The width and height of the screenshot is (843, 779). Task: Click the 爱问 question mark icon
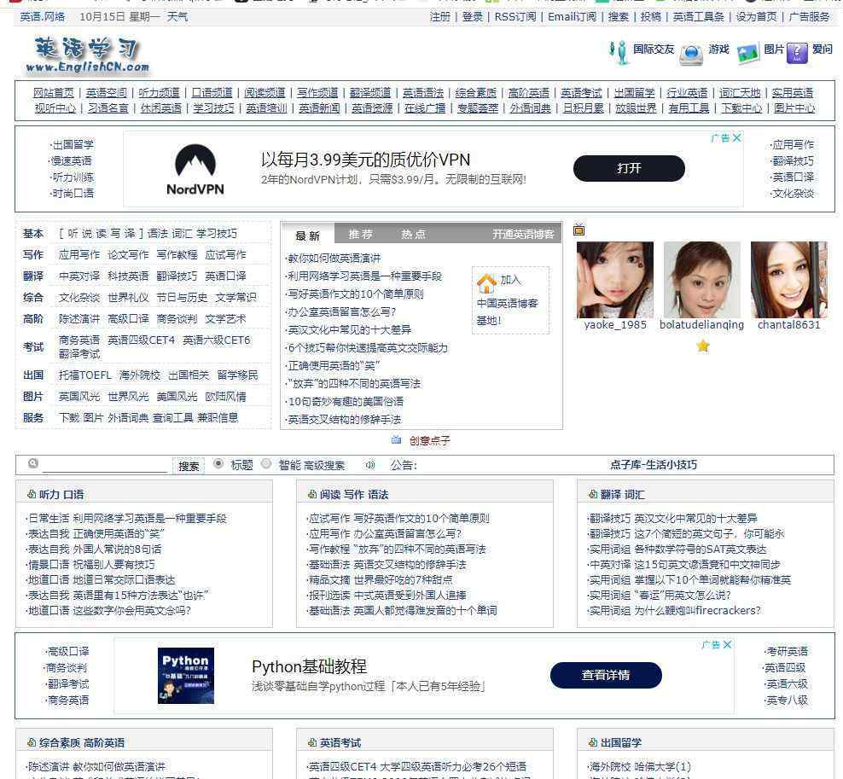797,53
